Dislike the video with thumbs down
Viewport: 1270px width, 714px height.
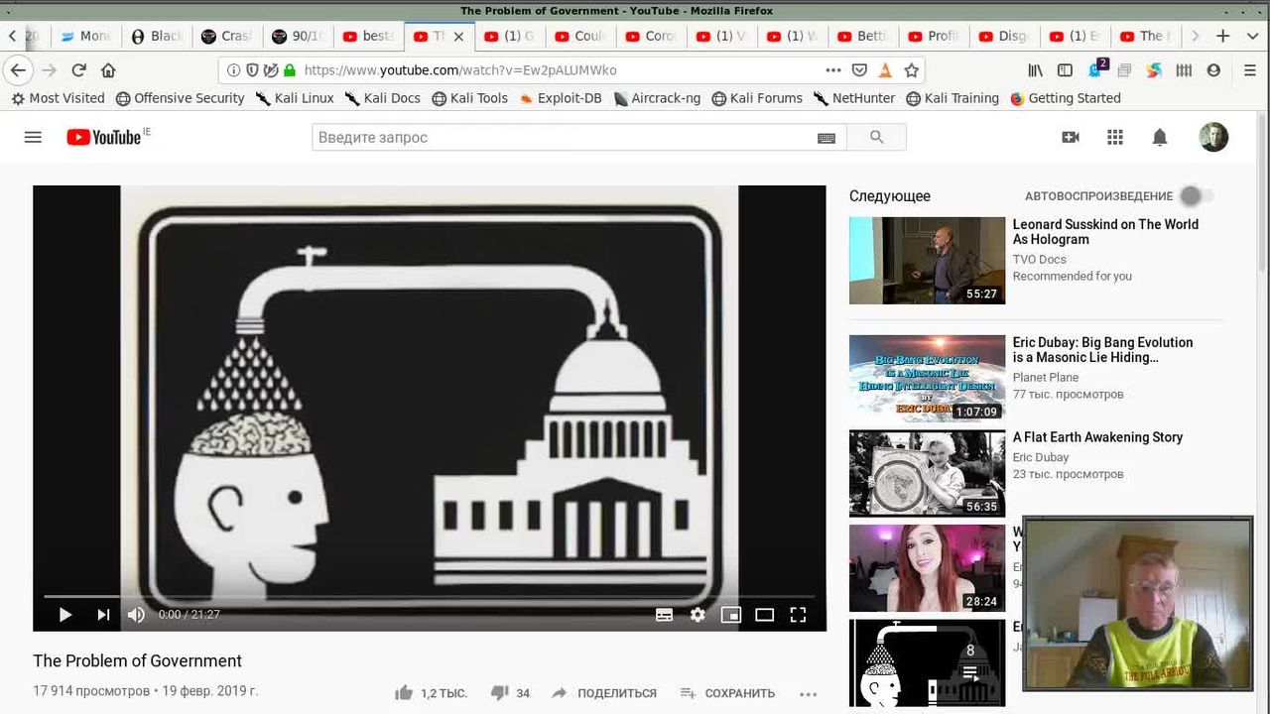pyautogui.click(x=500, y=693)
